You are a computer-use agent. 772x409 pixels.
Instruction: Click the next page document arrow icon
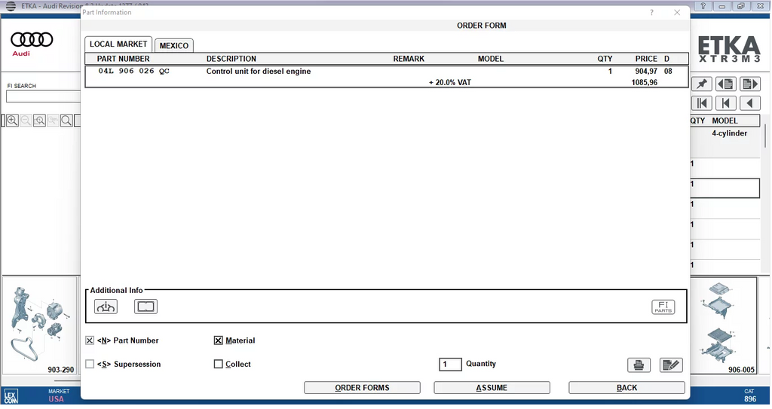(749, 84)
